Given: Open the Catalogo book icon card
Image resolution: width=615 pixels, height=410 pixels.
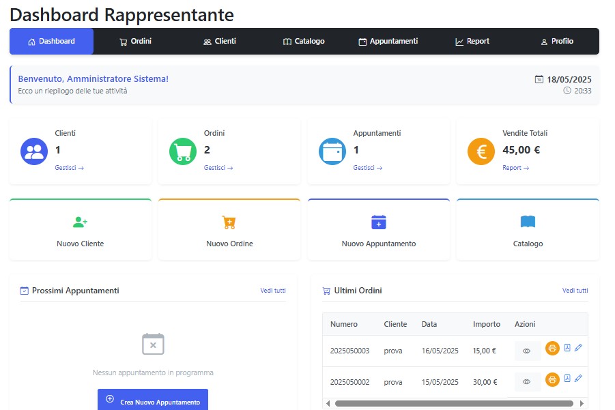Looking at the screenshot, I should [x=528, y=222].
